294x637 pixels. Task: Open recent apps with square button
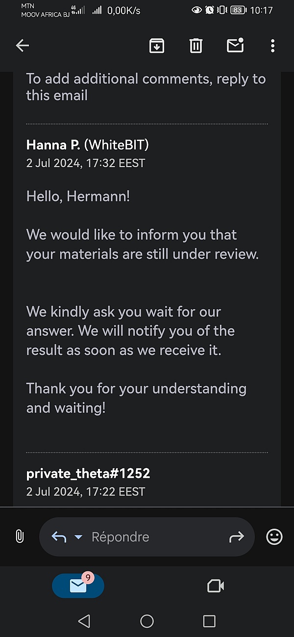pyautogui.click(x=209, y=621)
